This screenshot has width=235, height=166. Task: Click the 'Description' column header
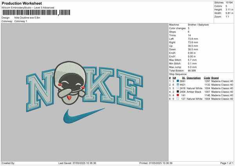point(193,78)
